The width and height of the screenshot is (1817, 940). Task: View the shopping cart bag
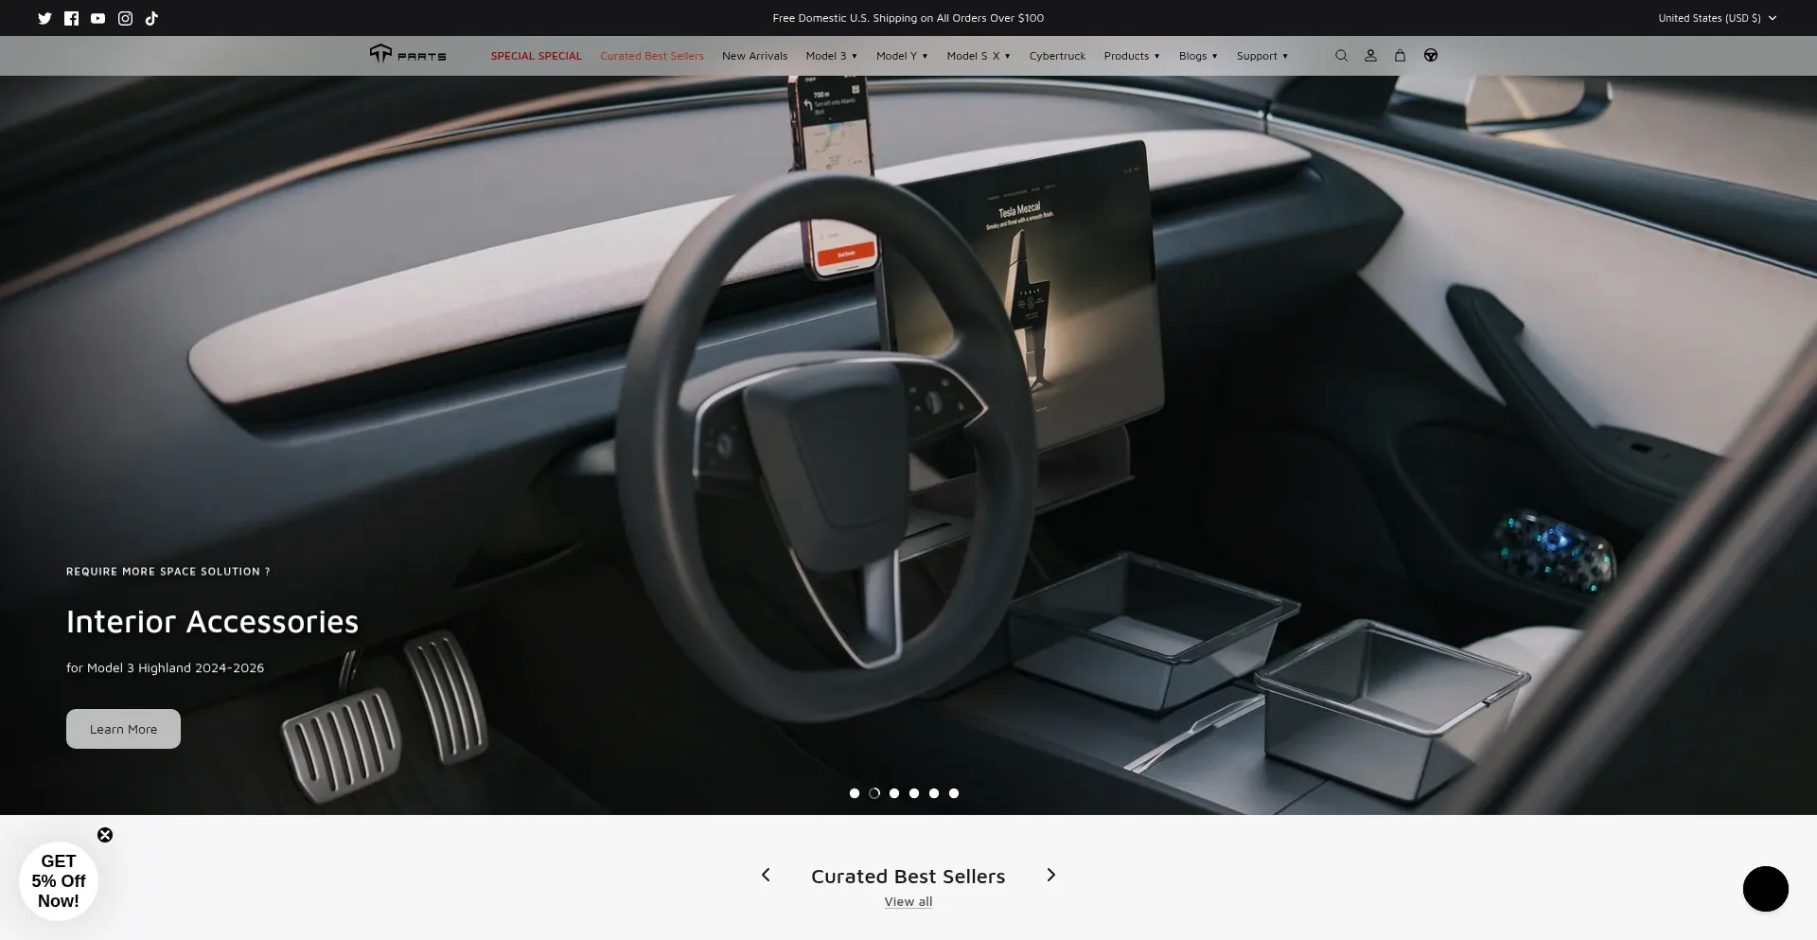coord(1400,56)
